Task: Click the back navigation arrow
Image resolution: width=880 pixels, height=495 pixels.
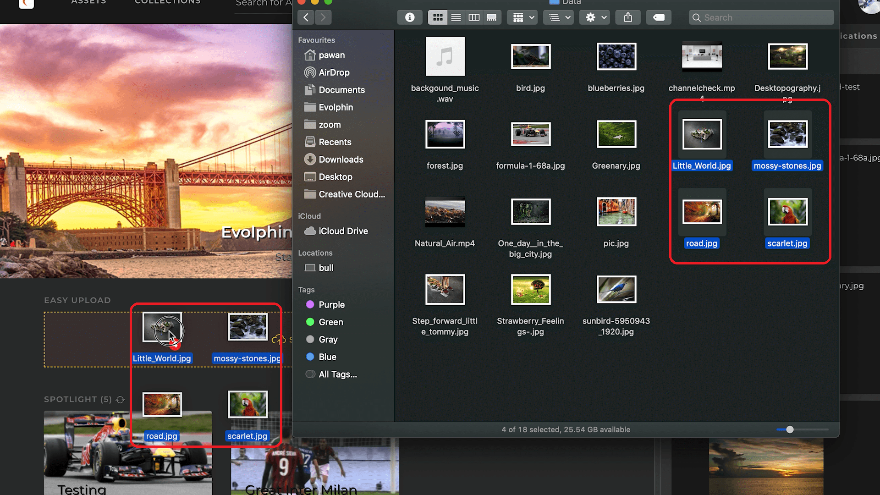Action: (x=305, y=17)
